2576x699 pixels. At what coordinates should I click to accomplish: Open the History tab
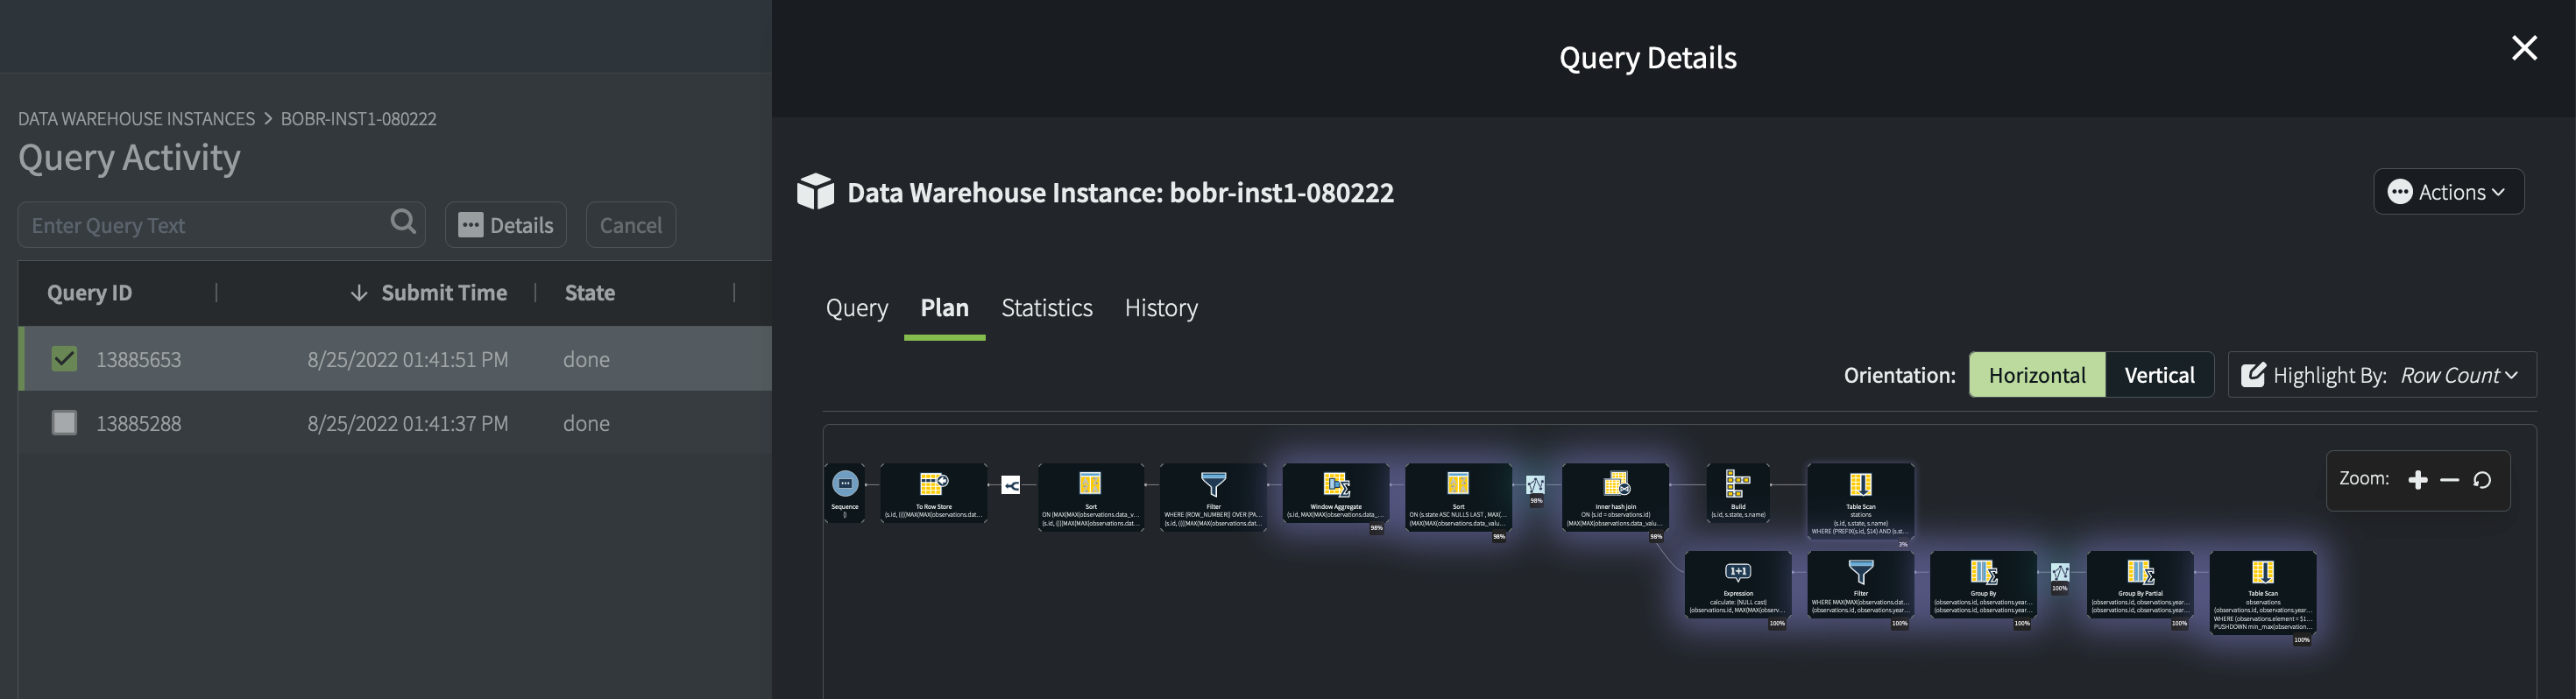pos(1160,308)
